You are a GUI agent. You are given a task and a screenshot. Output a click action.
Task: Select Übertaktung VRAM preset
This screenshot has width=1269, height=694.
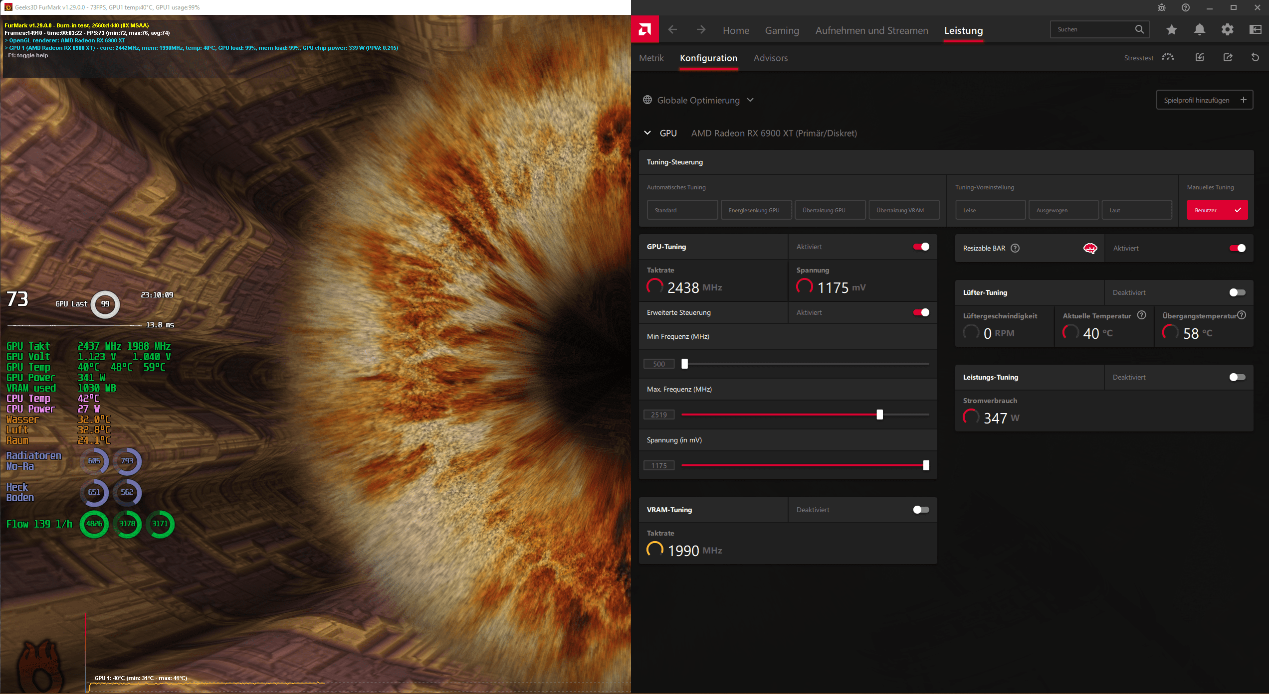click(x=904, y=210)
